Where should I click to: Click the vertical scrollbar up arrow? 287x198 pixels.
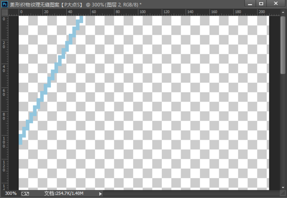tap(283, 12)
